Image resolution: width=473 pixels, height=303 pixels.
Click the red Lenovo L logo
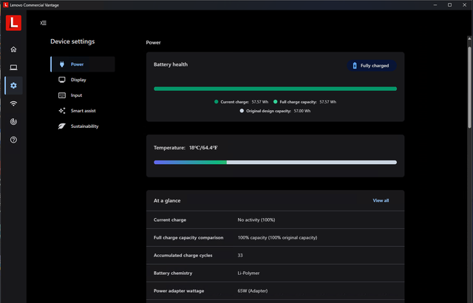click(x=13, y=23)
